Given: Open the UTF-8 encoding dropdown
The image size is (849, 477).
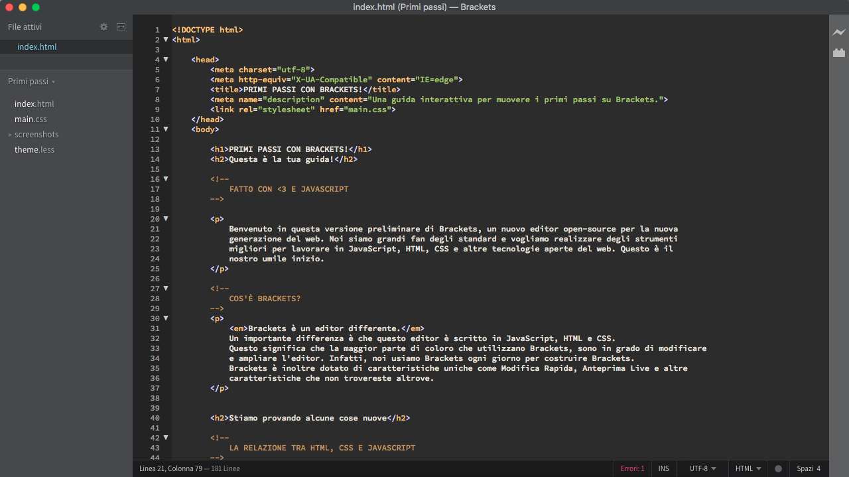Looking at the screenshot, I should (x=702, y=468).
